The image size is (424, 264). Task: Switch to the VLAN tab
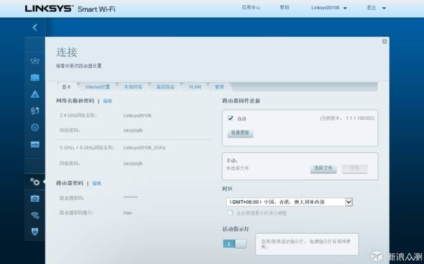[x=195, y=87]
